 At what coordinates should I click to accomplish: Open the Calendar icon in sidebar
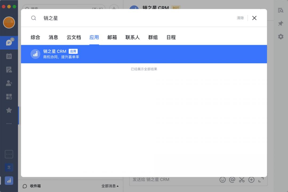[x=9, y=56]
